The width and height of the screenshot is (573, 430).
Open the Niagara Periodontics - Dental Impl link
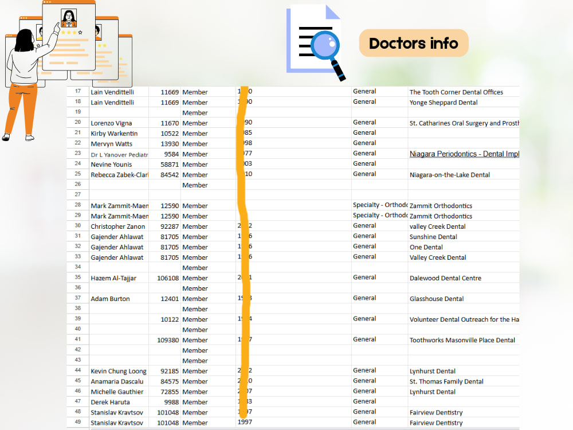pos(464,154)
